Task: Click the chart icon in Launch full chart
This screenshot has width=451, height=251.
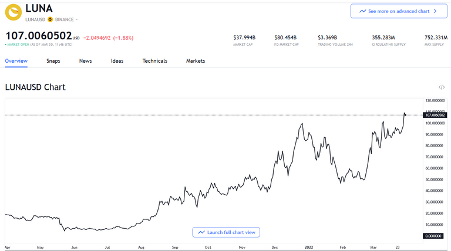Action: point(201,232)
